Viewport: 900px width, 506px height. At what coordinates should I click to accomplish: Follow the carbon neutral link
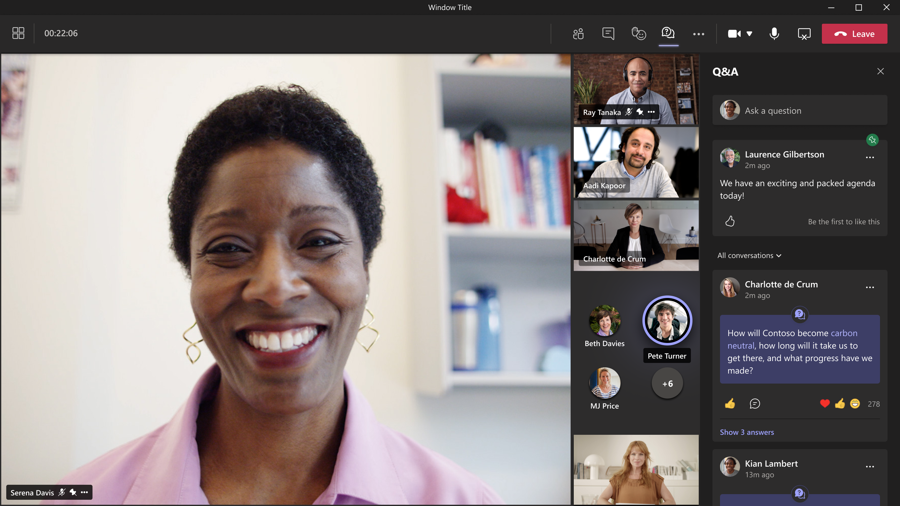tap(844, 333)
